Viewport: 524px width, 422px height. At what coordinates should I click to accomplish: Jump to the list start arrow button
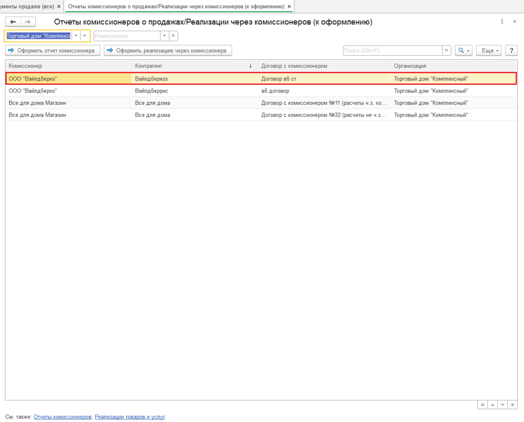click(x=483, y=405)
